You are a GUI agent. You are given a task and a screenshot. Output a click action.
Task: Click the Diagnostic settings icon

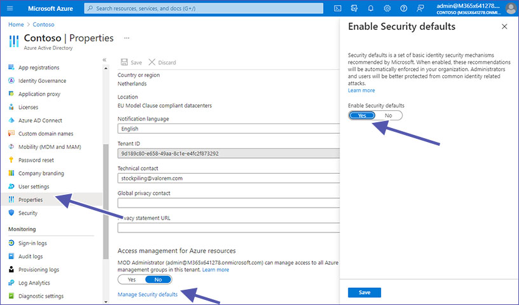tap(11, 295)
